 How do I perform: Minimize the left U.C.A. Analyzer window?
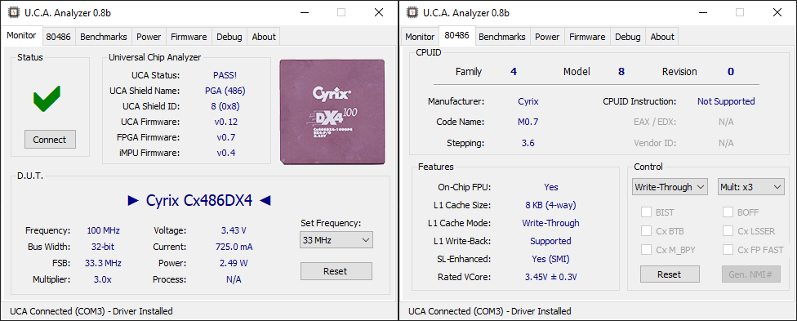pyautogui.click(x=304, y=13)
